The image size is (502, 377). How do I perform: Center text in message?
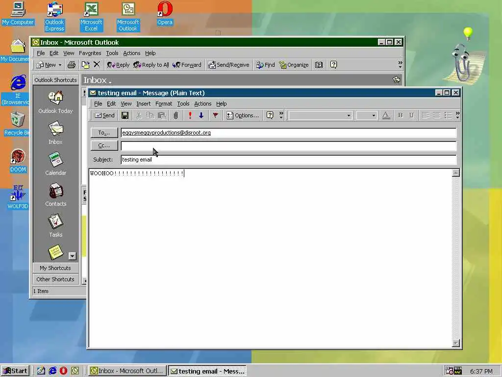437,115
